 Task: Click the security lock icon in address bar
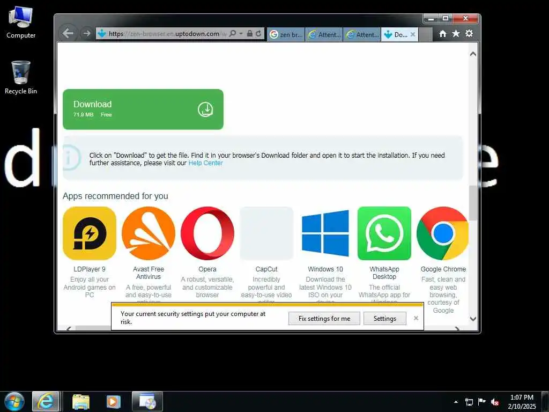point(250,34)
